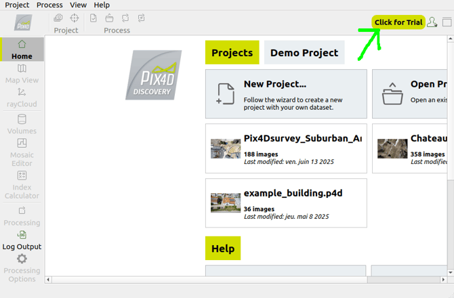The width and height of the screenshot is (454, 298).
Task: Open the Home view in sidebar
Action: [22, 49]
